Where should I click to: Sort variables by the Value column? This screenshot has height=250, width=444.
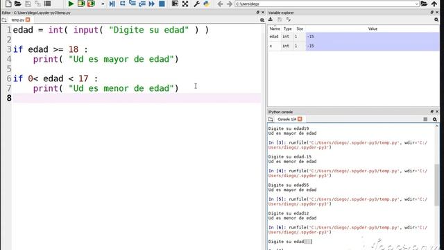[373, 28]
